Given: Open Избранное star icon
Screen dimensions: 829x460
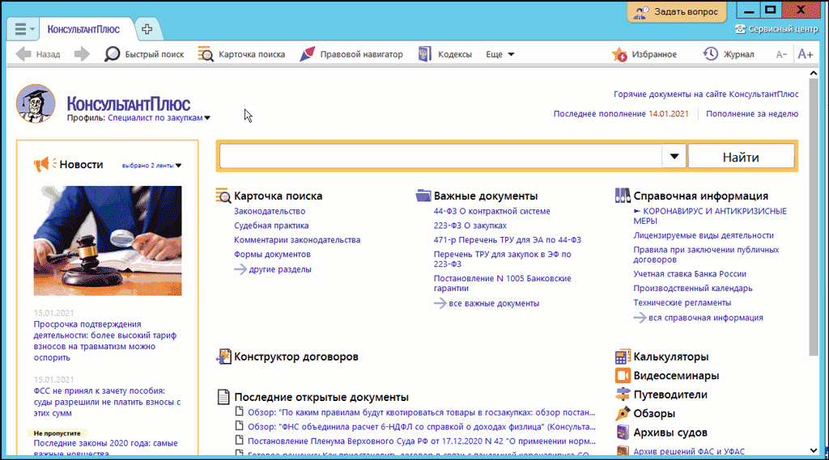Looking at the screenshot, I should point(619,54).
